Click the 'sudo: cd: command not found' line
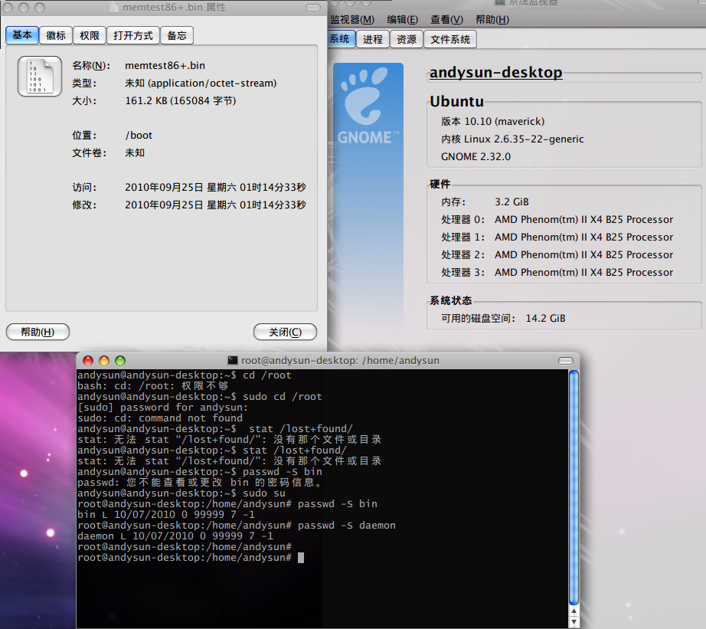Screen dimensions: 706x629 click(160, 418)
